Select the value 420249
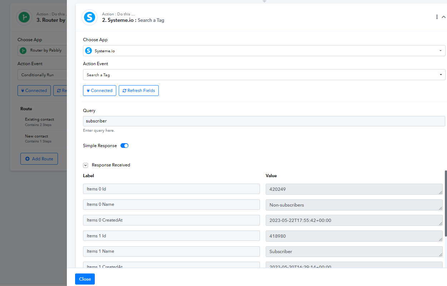The width and height of the screenshot is (447, 286). 354,189
